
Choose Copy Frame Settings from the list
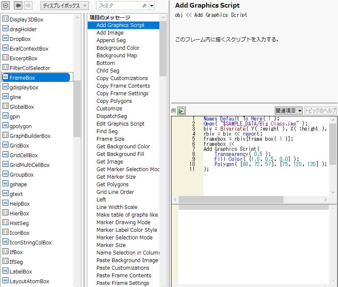(122, 94)
